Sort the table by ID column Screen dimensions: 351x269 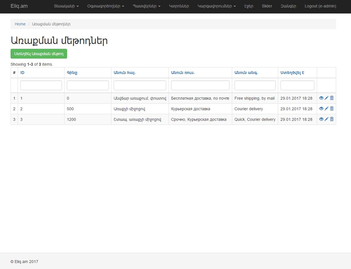[22, 72]
